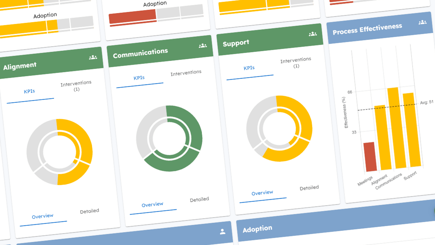
Task: Click the yellow Support donut chart
Action: pyautogui.click(x=279, y=128)
